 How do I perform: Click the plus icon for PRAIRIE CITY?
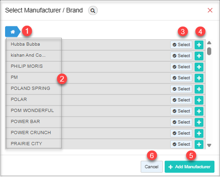199,144
